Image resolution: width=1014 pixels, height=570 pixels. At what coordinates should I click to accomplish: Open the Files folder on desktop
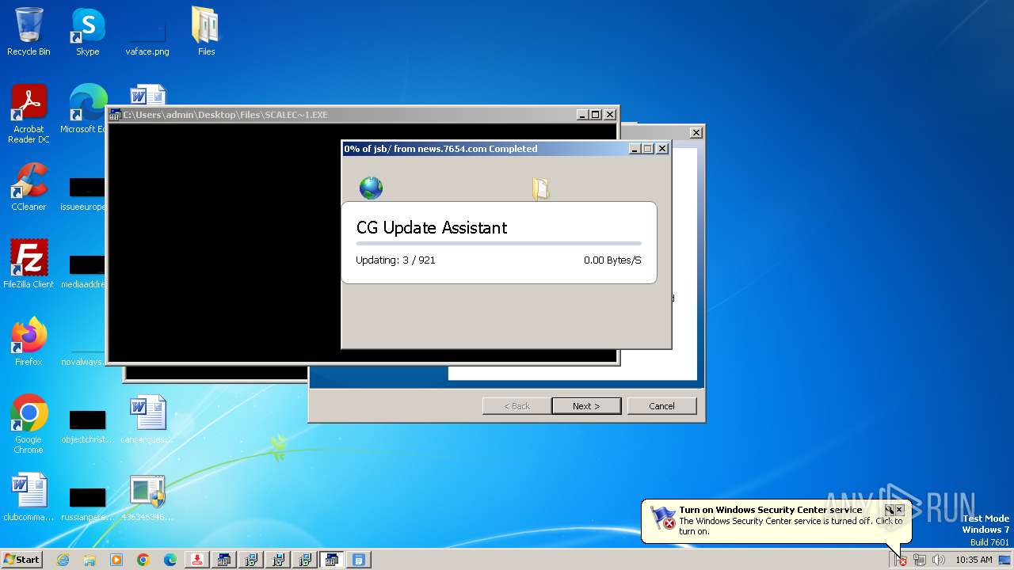click(206, 32)
